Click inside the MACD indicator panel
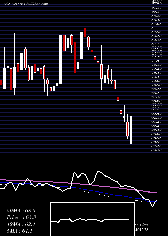 coord(92,219)
